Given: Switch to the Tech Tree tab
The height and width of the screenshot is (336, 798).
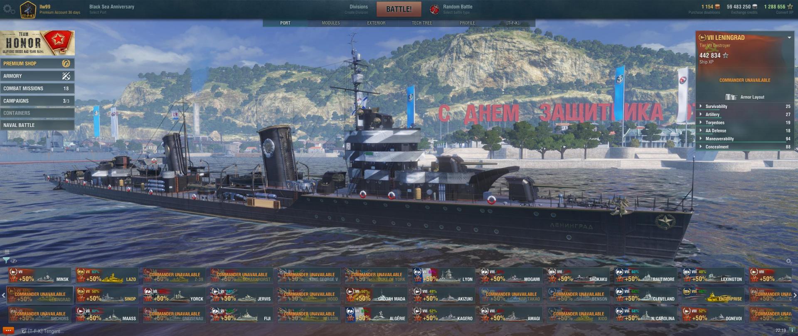Looking at the screenshot, I should [x=422, y=23].
